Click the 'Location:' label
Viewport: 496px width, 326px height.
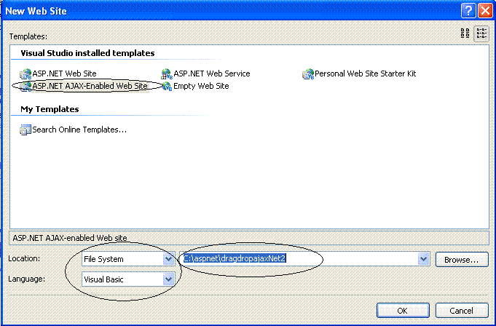(24, 258)
